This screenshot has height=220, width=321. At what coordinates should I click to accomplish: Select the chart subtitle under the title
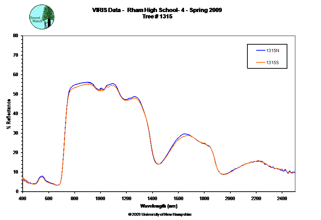pos(157,16)
